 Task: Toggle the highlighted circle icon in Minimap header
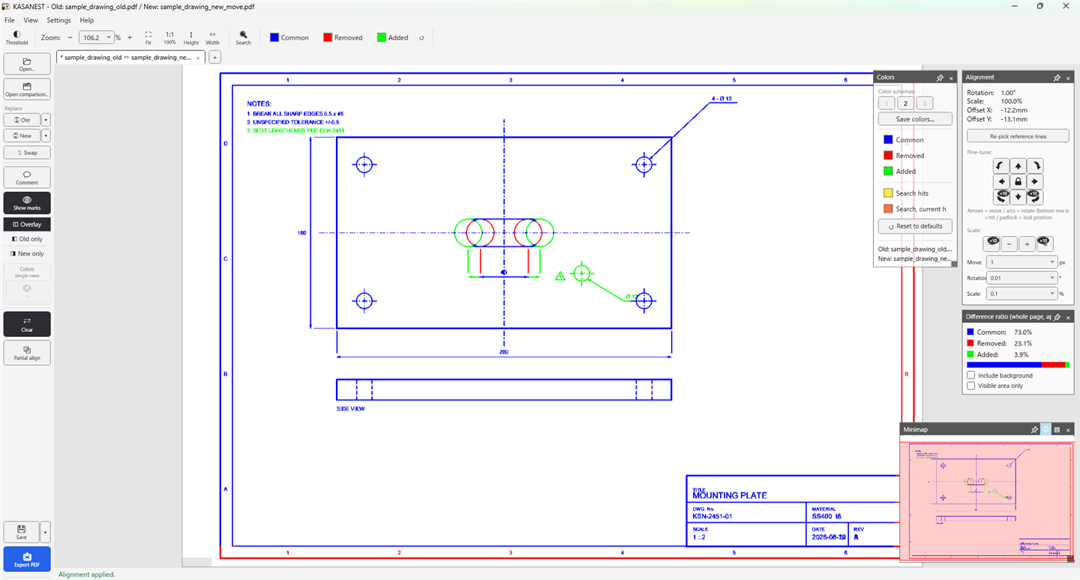(x=1045, y=429)
